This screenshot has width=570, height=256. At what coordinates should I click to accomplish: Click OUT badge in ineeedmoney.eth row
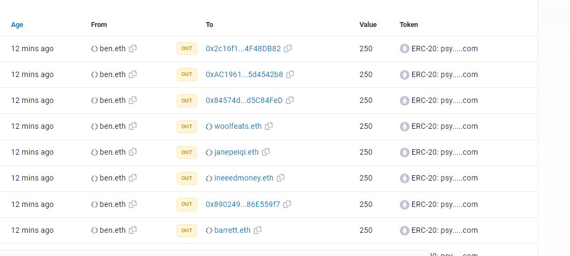187,178
